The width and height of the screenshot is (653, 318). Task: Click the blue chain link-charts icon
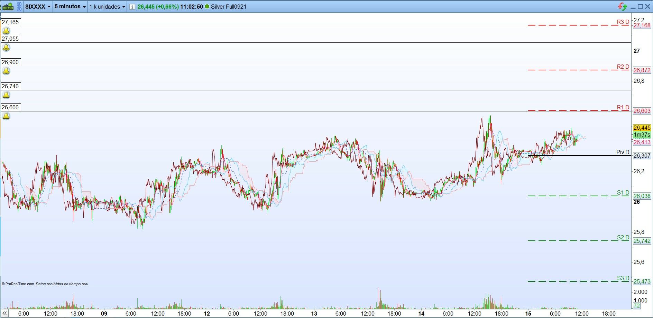(x=19, y=7)
